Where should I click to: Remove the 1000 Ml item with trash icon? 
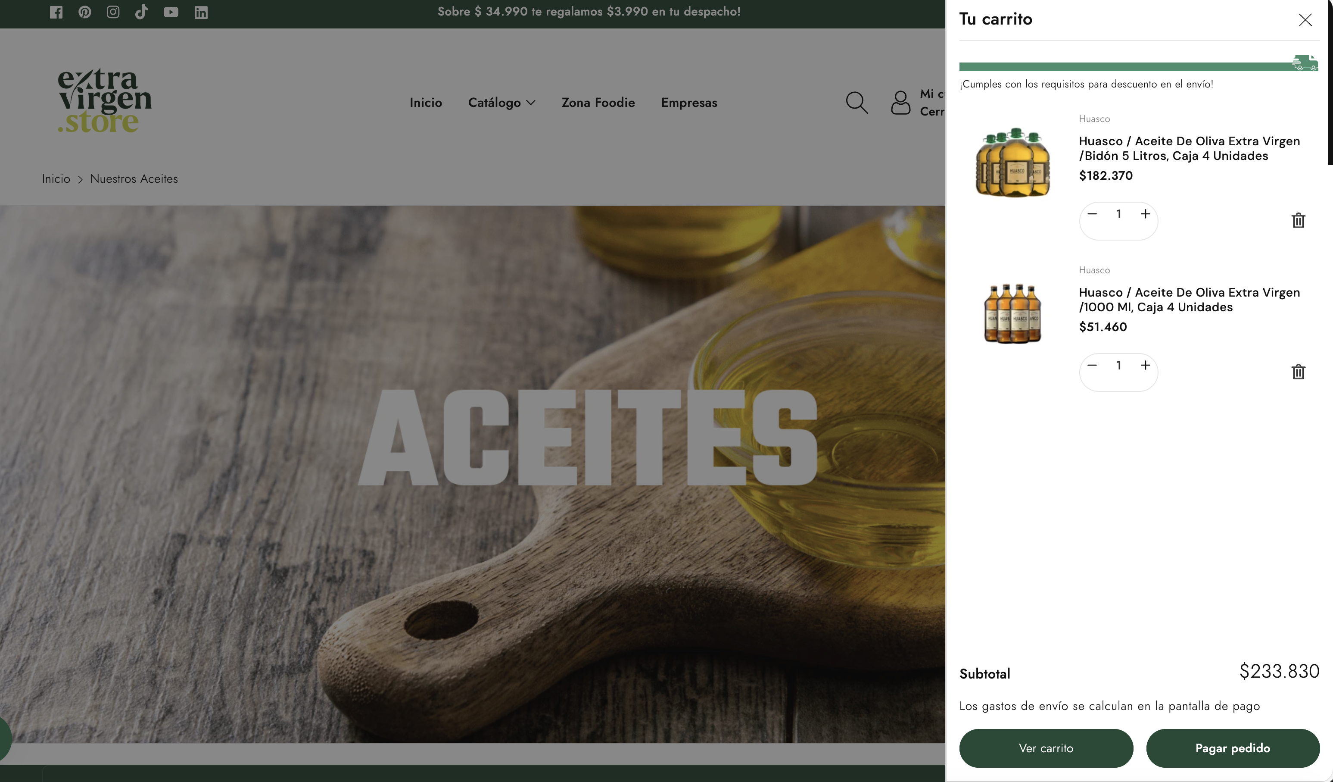[1298, 372]
